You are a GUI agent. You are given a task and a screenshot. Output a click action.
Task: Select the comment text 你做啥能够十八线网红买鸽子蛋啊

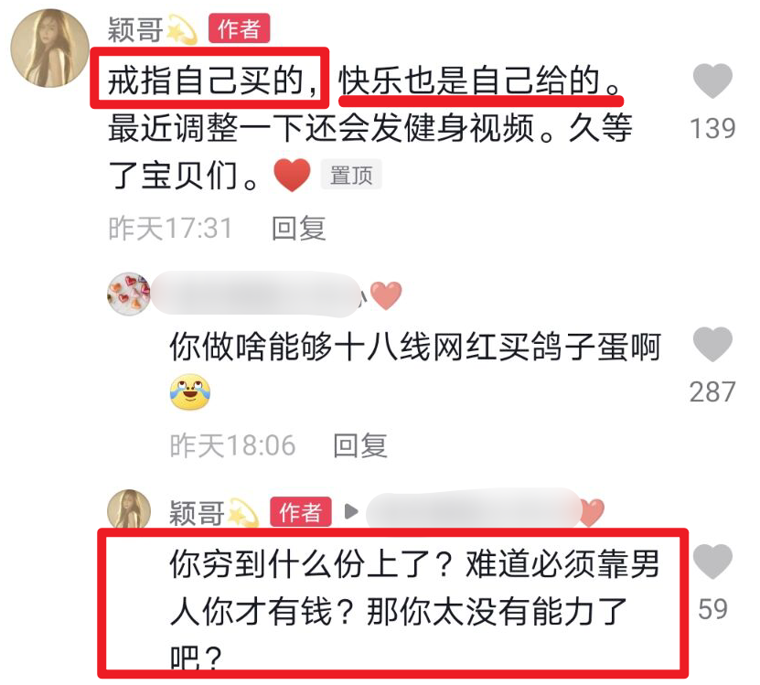pyautogui.click(x=415, y=348)
